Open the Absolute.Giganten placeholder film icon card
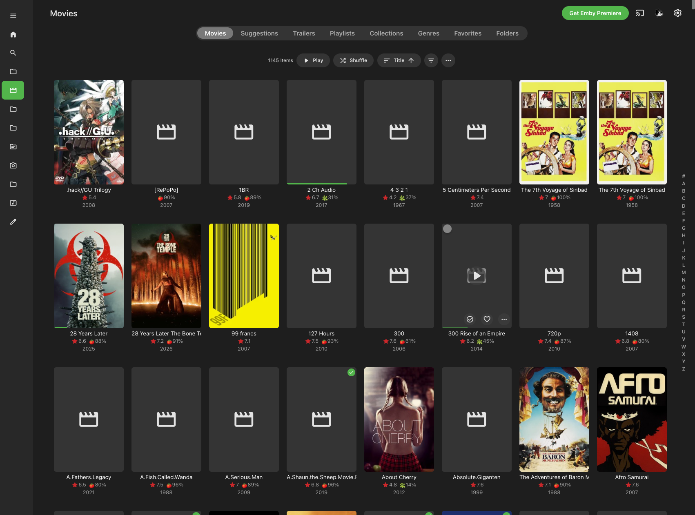Screen dimensions: 695x515 [x=477, y=420]
